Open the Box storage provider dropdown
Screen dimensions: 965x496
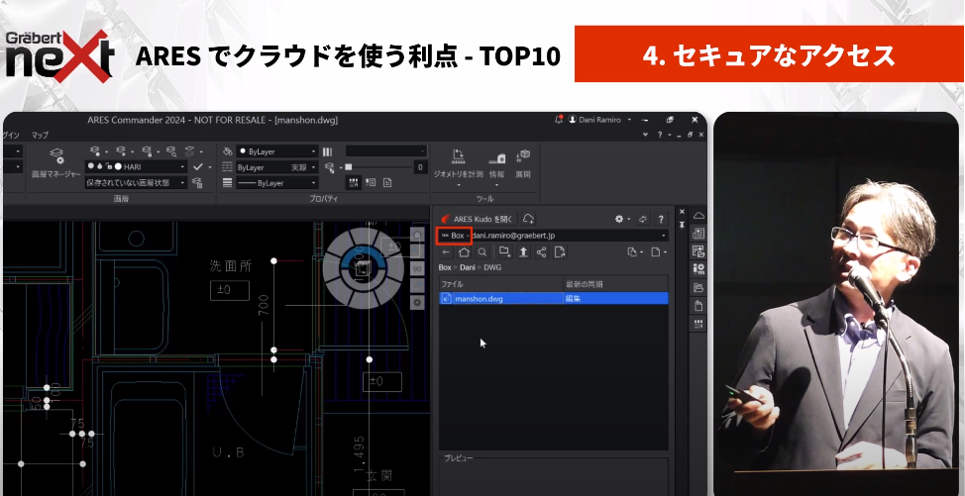pyautogui.click(x=455, y=236)
